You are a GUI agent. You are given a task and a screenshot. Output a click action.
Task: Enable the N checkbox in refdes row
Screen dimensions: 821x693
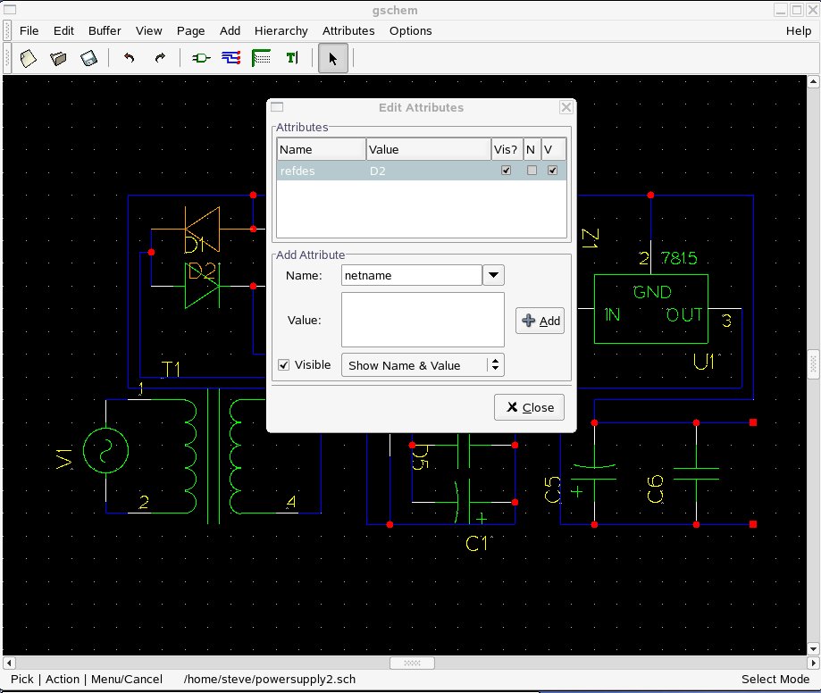coord(532,171)
